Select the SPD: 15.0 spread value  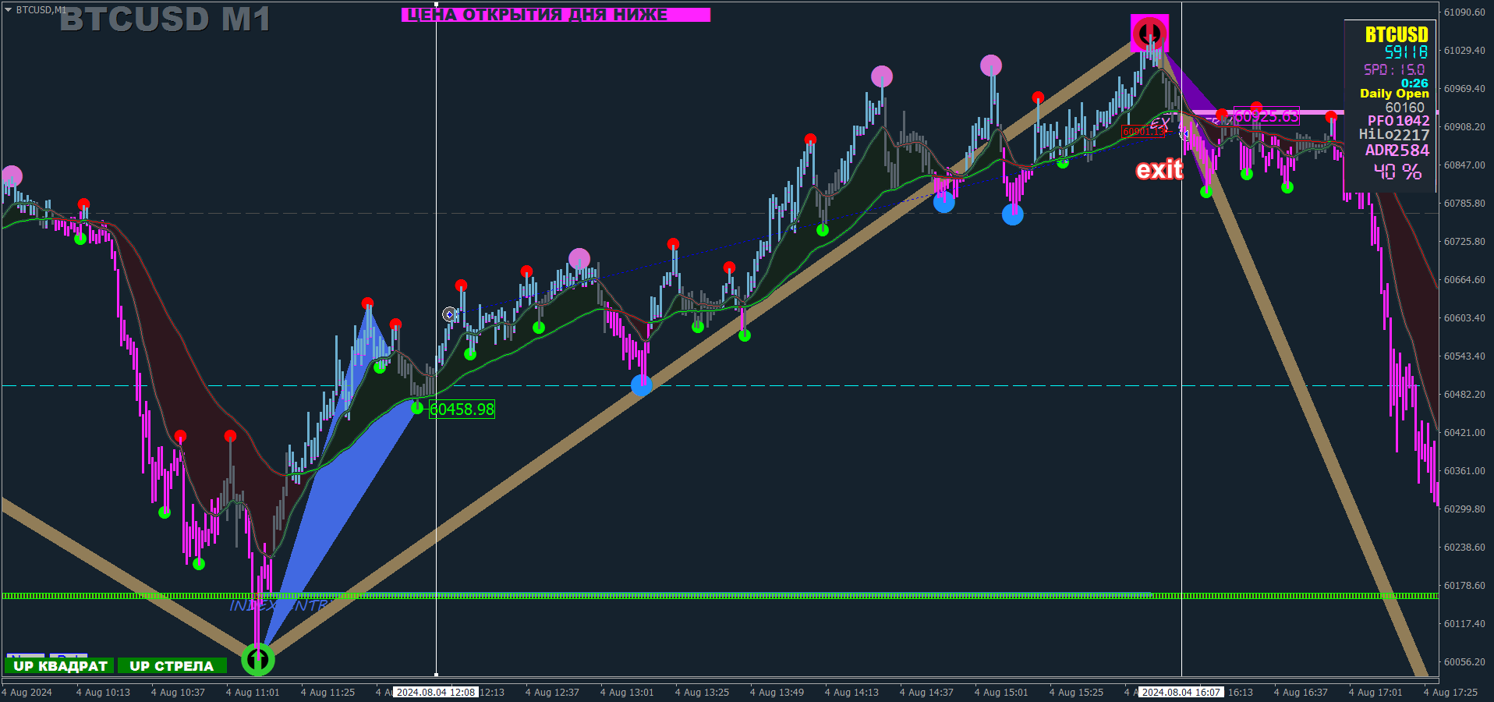tap(1394, 69)
